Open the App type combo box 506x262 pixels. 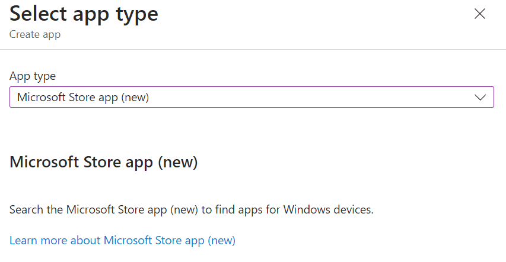click(x=252, y=97)
